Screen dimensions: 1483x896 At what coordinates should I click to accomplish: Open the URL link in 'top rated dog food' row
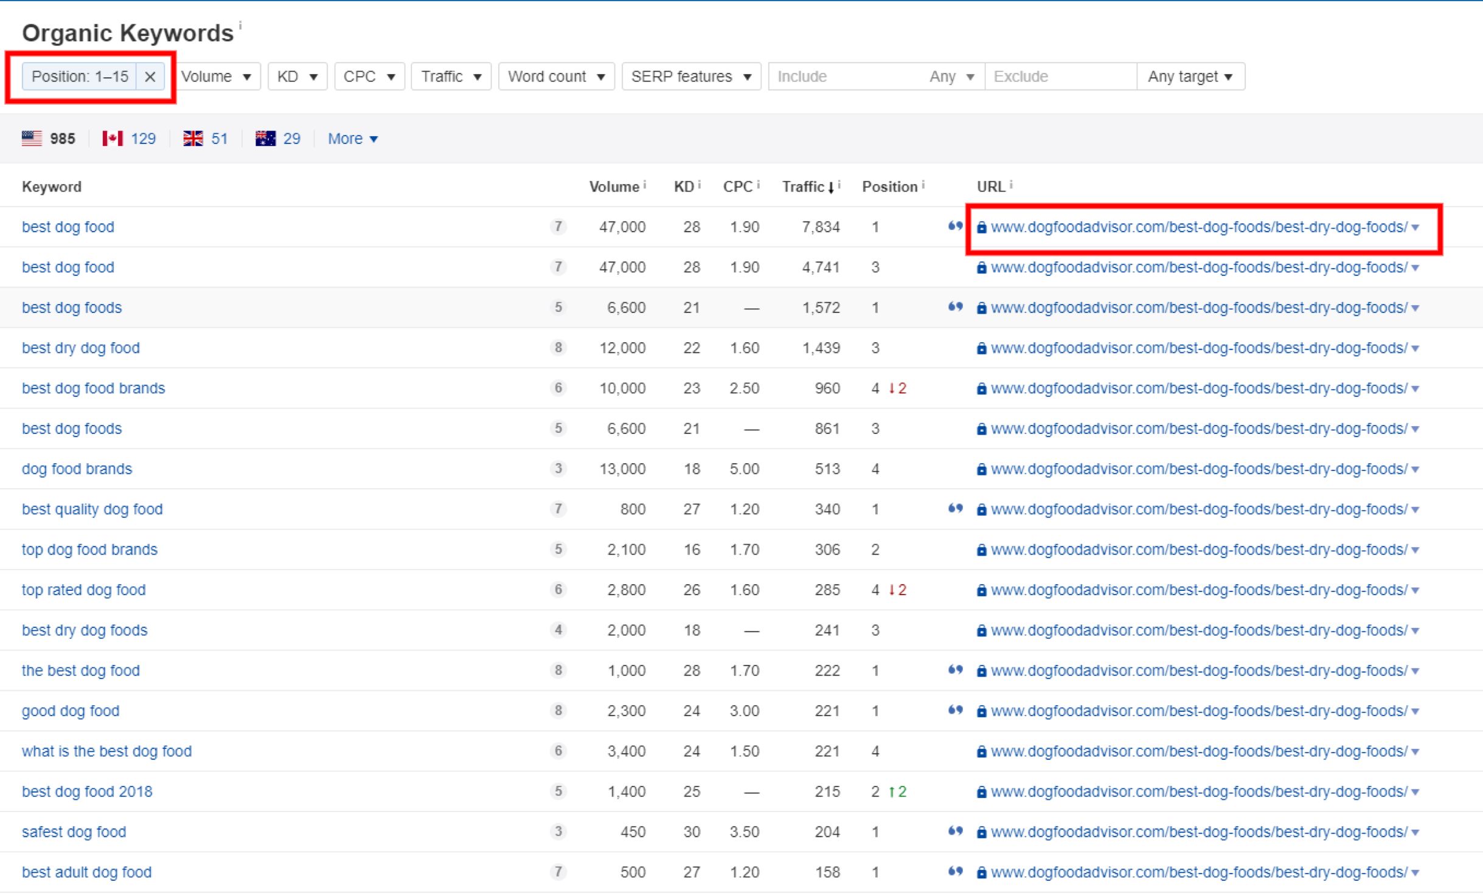tap(1198, 590)
